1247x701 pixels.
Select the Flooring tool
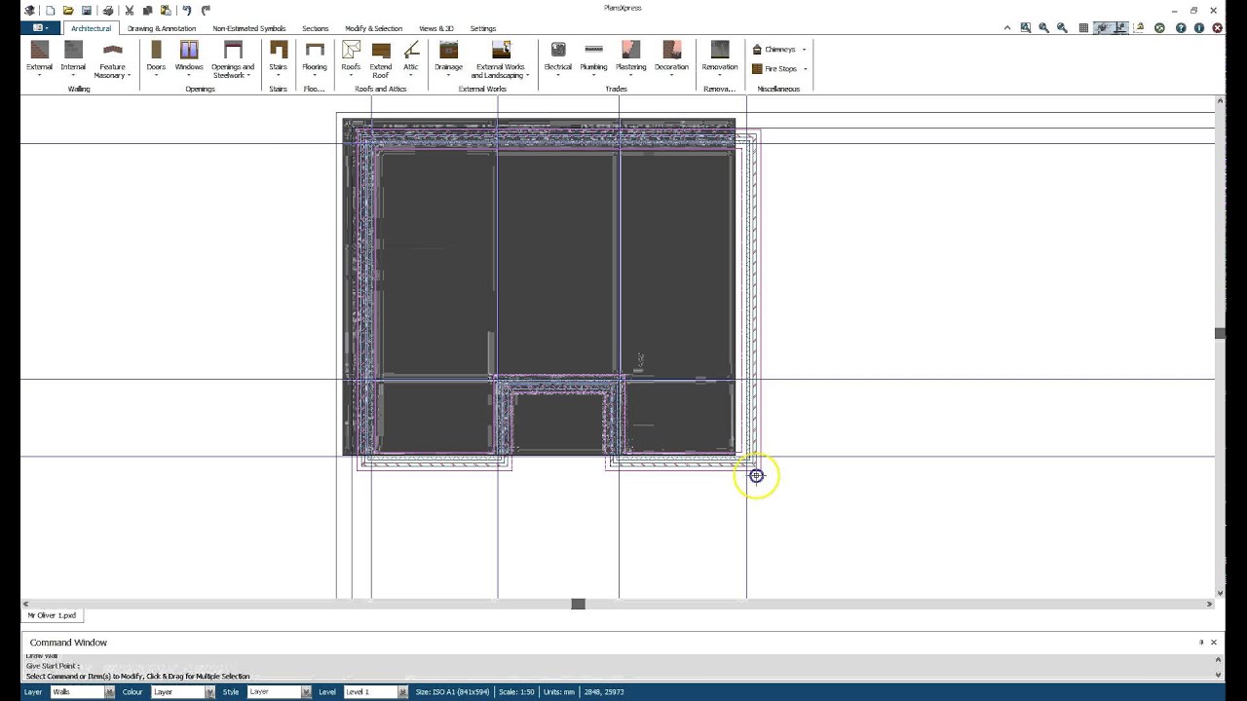(314, 58)
